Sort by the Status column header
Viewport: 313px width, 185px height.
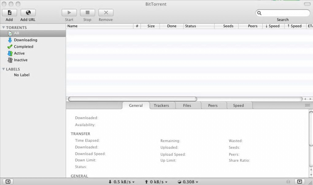[x=199, y=26]
